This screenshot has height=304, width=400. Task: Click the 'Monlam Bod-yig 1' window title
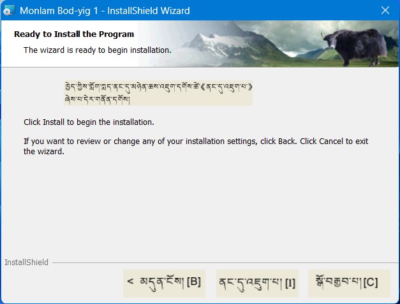click(105, 11)
